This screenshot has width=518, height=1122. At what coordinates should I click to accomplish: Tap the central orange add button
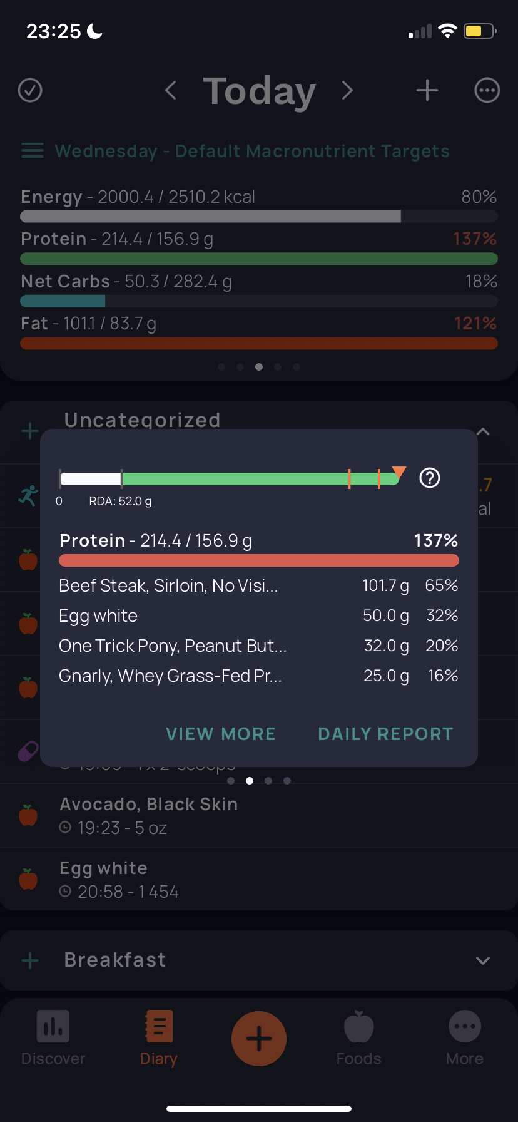(x=259, y=1039)
